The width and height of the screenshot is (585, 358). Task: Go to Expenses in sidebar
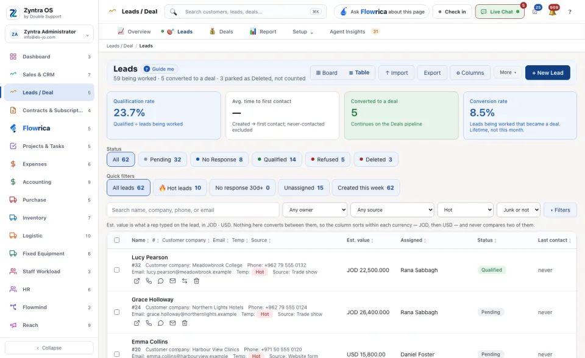click(x=49, y=164)
